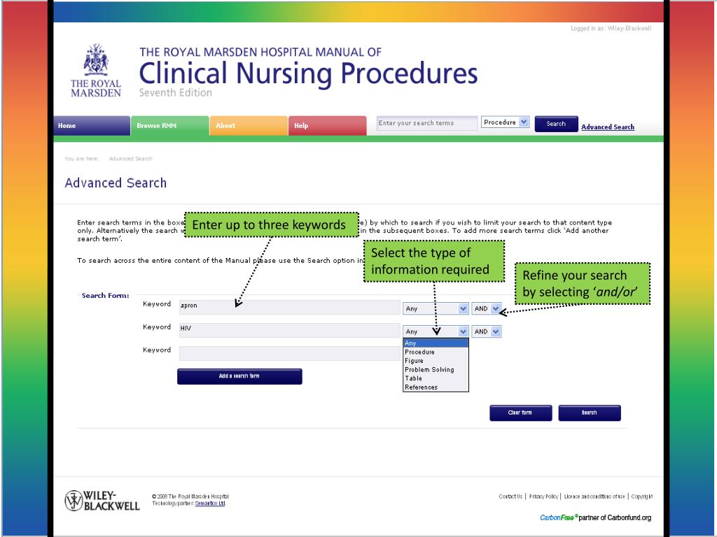Click the first keyword field containing apron
This screenshot has height=537, width=717.
click(x=289, y=308)
